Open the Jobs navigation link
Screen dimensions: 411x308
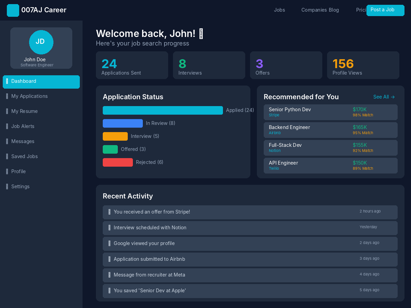coord(279,10)
